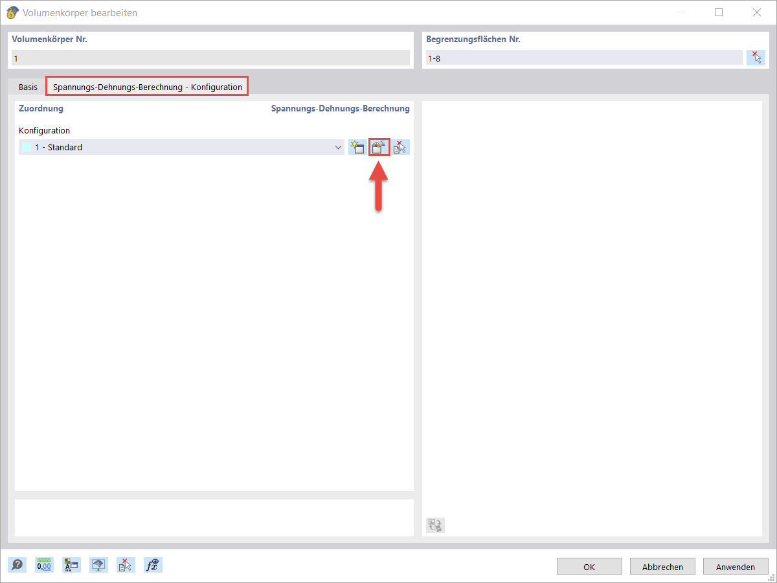The width and height of the screenshot is (777, 583).
Task: Click the cyan swatch beside 1 - Standard
Action: pyautogui.click(x=26, y=148)
